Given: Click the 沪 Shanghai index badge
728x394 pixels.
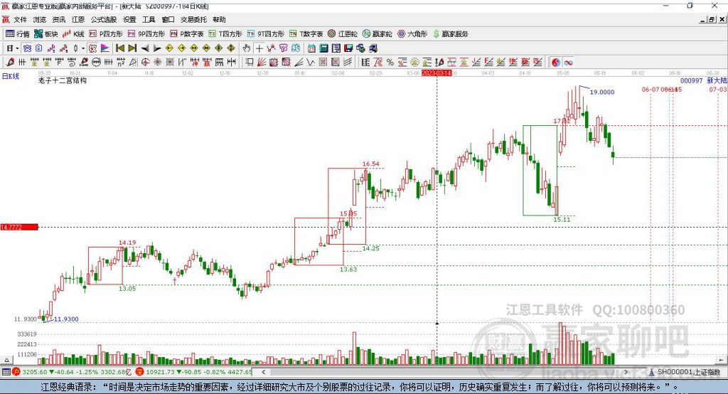Looking at the screenshot, I should (x=16, y=372).
